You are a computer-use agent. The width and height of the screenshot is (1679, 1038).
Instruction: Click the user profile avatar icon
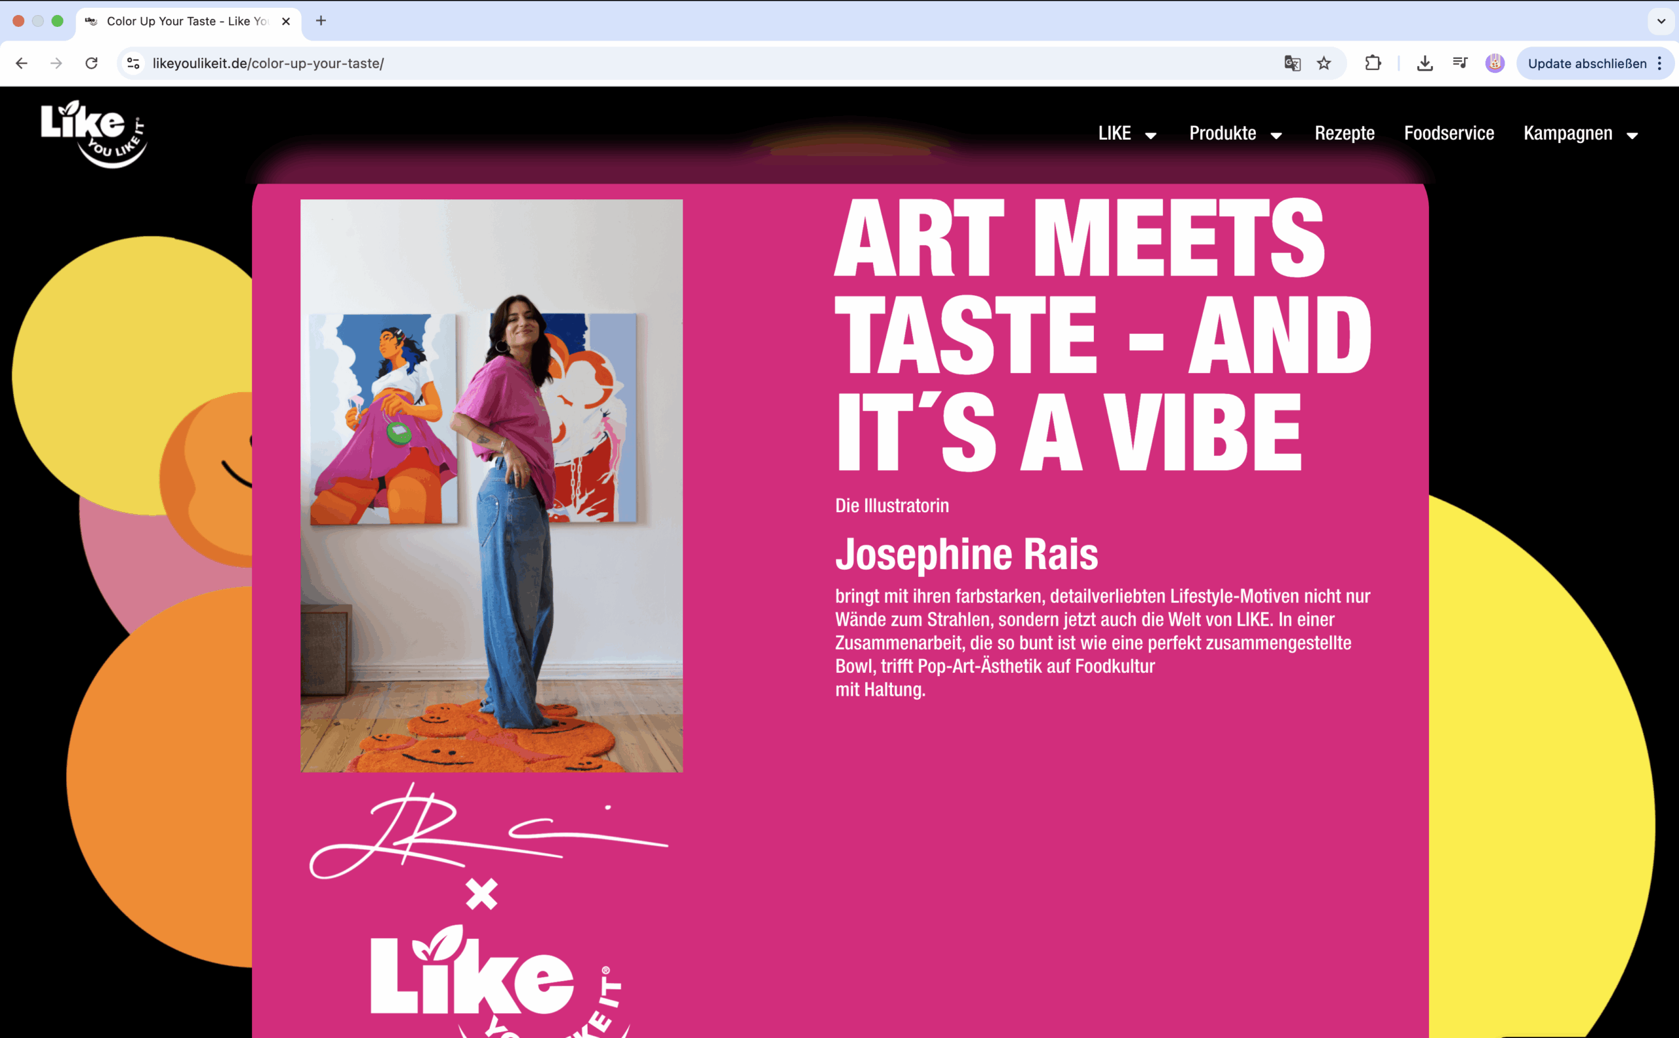pos(1495,63)
